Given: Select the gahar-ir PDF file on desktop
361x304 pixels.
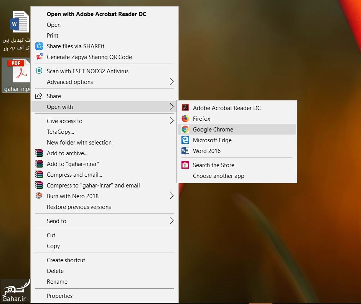Looking at the screenshot, I should pos(16,76).
